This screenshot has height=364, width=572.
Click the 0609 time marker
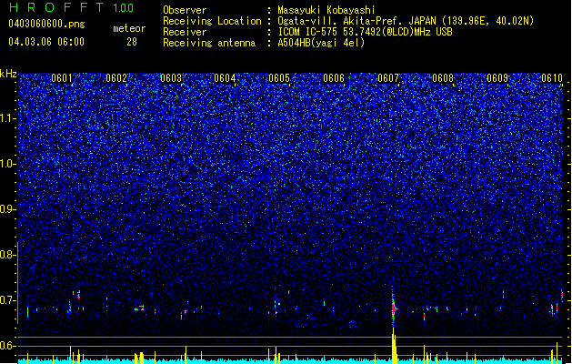point(497,78)
